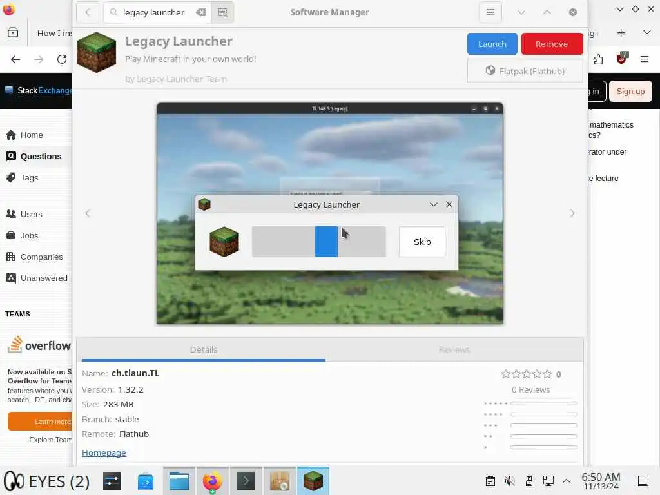Open the network tray icon

coord(548,481)
